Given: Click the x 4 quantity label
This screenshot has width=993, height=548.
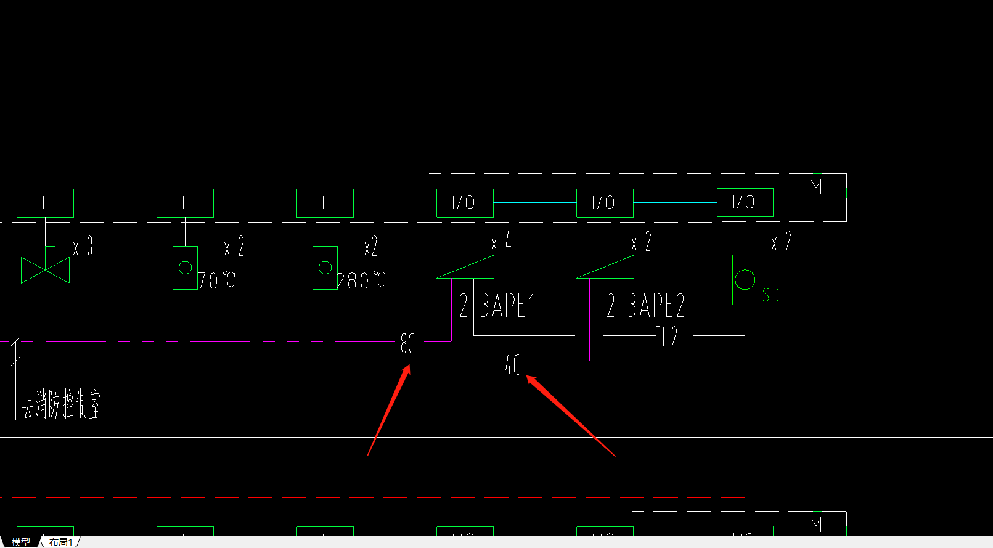Looking at the screenshot, I should (x=502, y=242).
